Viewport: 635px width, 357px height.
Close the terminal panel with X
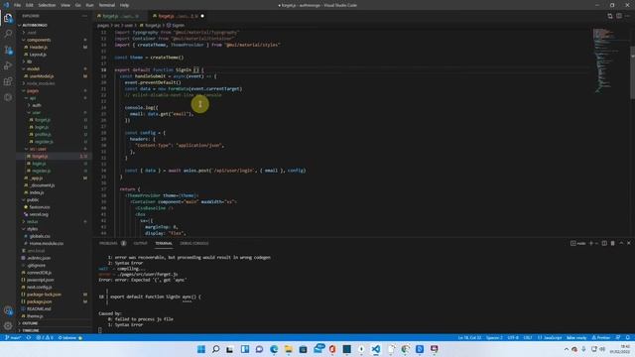(x=629, y=243)
